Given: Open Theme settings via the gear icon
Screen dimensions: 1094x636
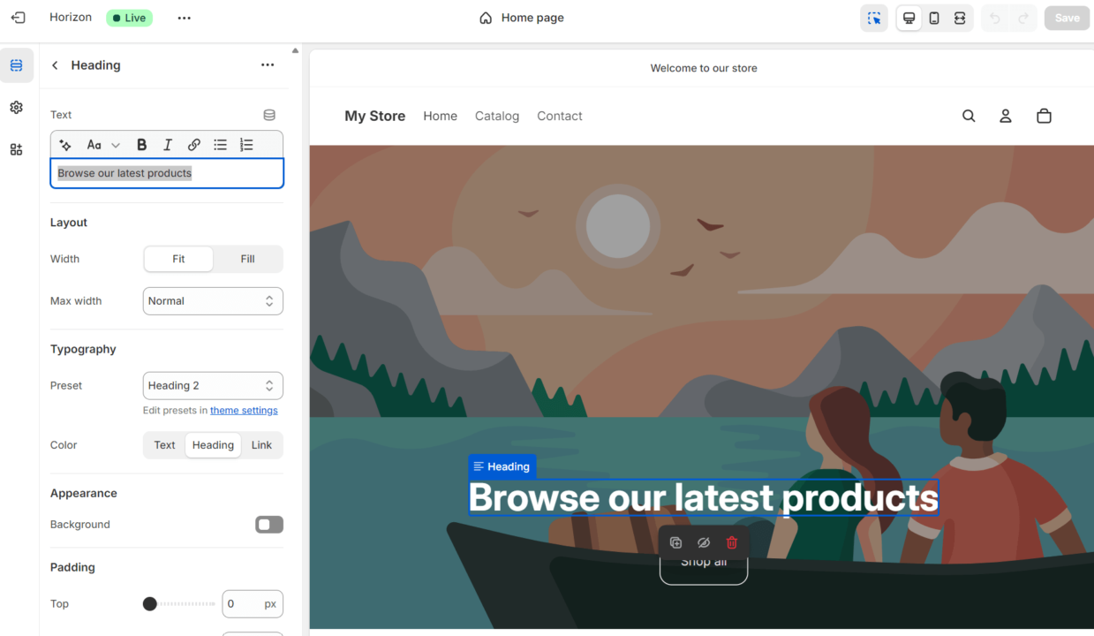Looking at the screenshot, I should [x=16, y=107].
